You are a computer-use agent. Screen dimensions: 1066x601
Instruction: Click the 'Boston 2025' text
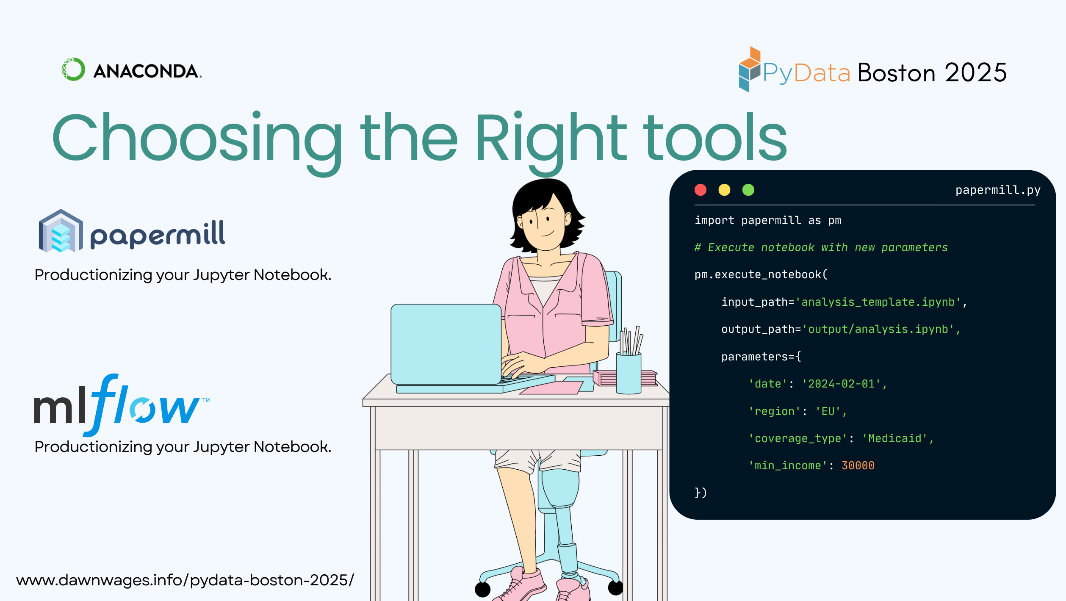point(932,73)
